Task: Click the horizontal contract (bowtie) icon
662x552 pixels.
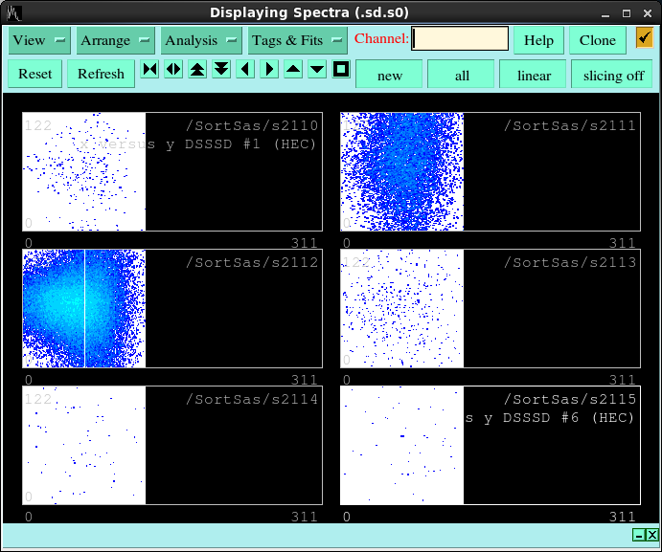Action: coord(149,69)
